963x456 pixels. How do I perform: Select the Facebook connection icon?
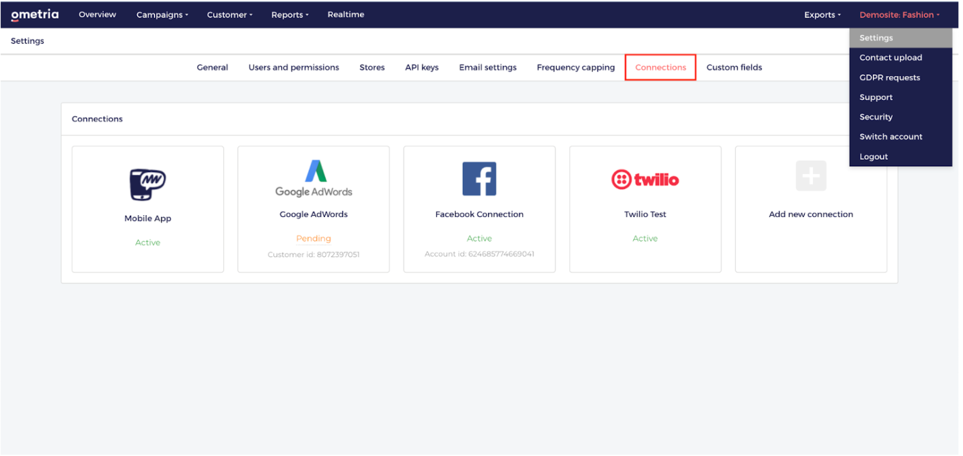click(x=479, y=179)
